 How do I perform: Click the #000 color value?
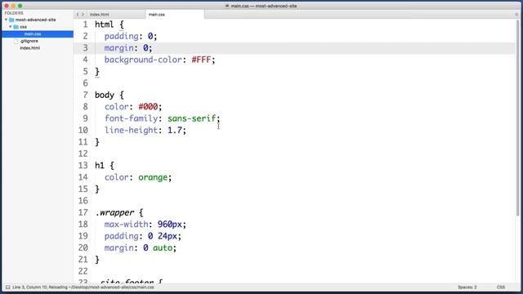pyautogui.click(x=148, y=107)
